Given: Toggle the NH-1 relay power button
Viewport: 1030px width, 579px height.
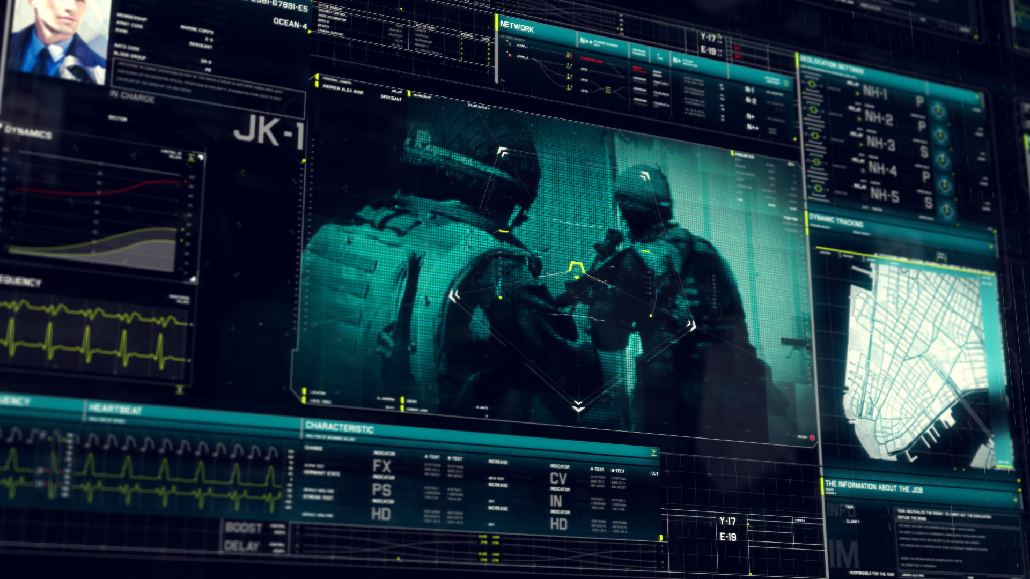Looking at the screenshot, I should tap(938, 111).
